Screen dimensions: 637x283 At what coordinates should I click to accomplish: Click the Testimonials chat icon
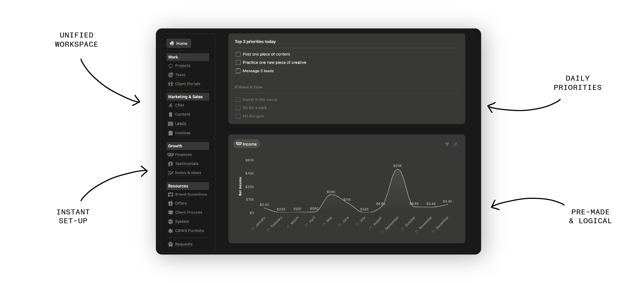171,164
